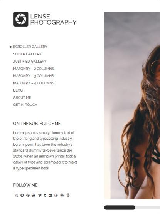
Task: Open the YouTube channel icon
Action: [34, 195]
